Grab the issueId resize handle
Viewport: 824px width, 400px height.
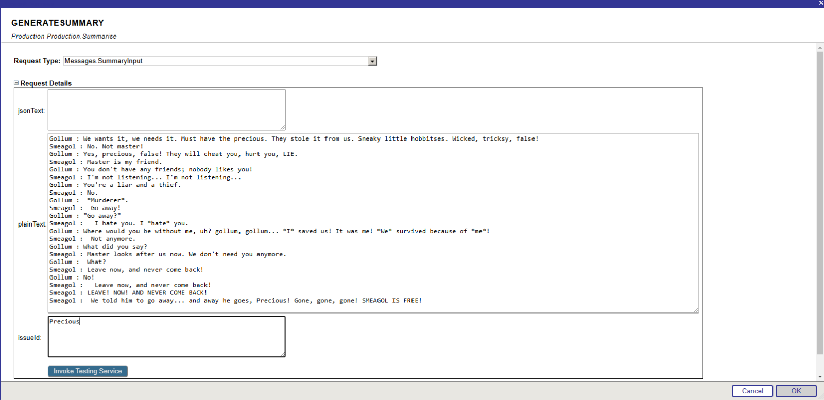283,354
